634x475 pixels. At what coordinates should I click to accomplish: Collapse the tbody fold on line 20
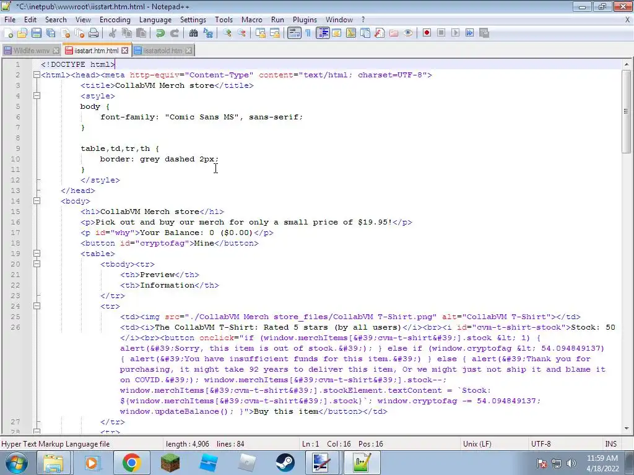click(x=37, y=264)
